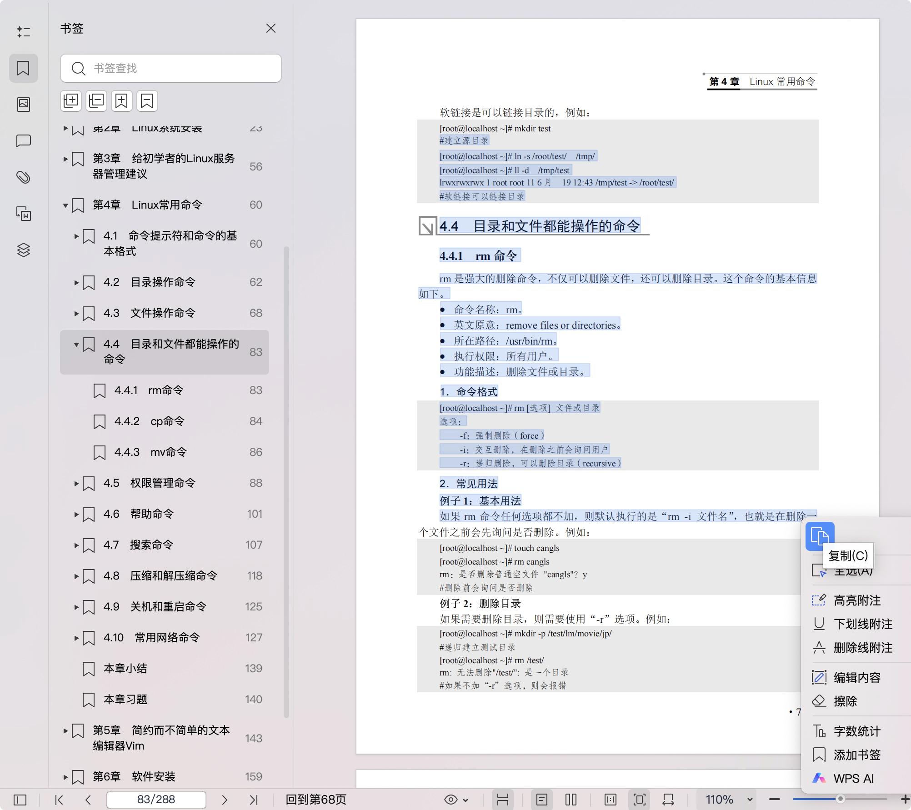This screenshot has width=911, height=810.
Task: Collapse the '4.4 目录和文件都能操作的命令' bookmark
Action: tap(76, 345)
